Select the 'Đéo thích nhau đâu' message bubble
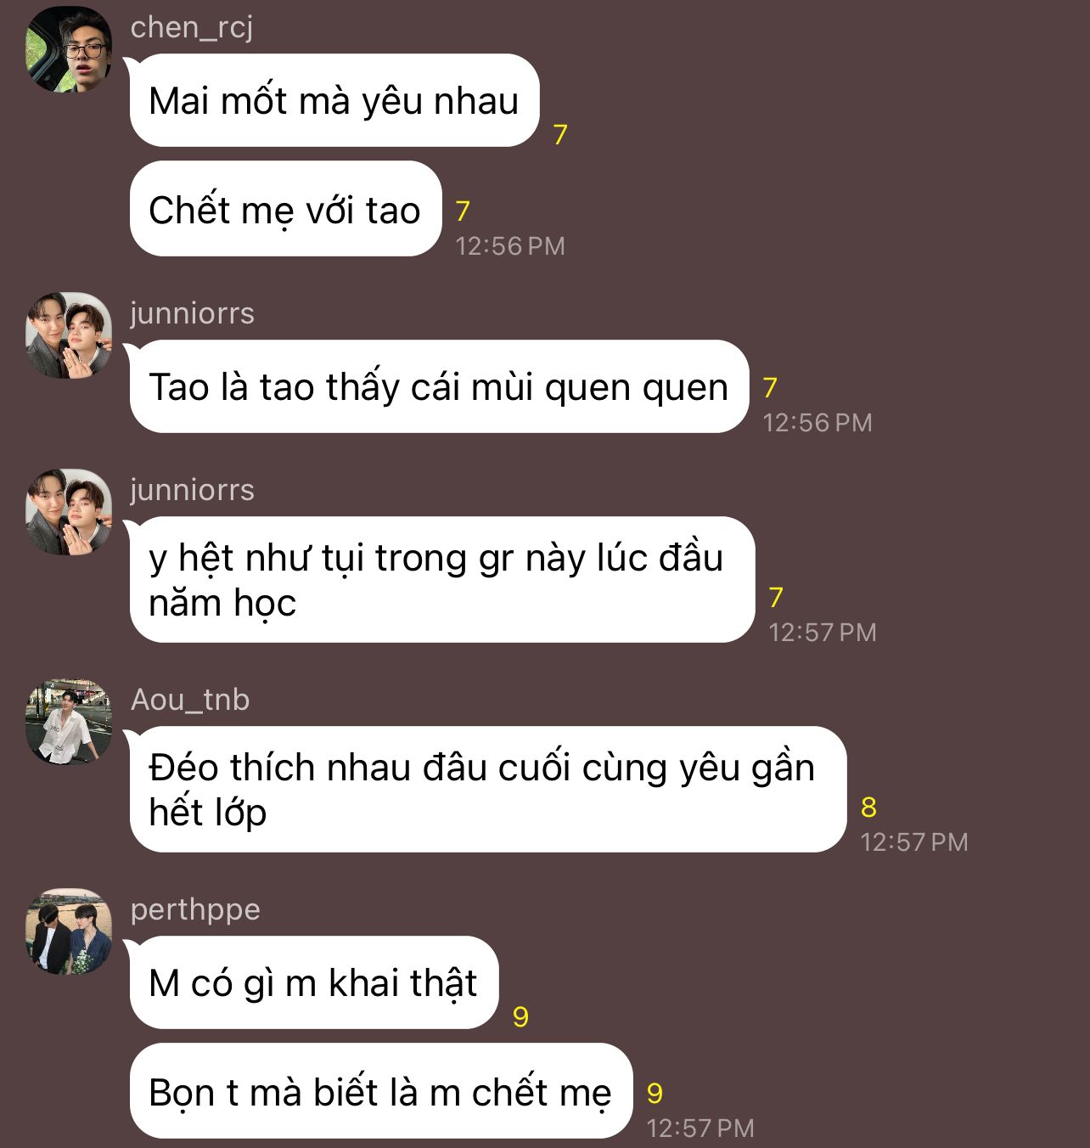The width and height of the screenshot is (1090, 1148). pos(488,789)
